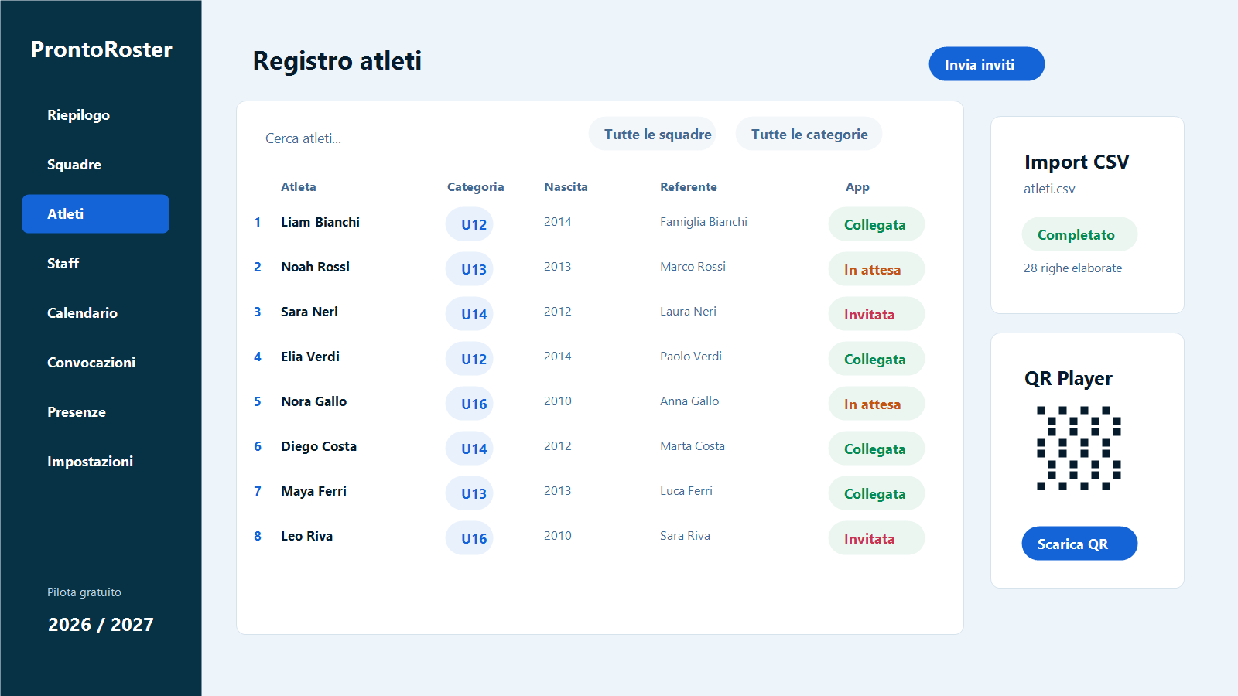Click the Completato import status badge

click(1079, 234)
